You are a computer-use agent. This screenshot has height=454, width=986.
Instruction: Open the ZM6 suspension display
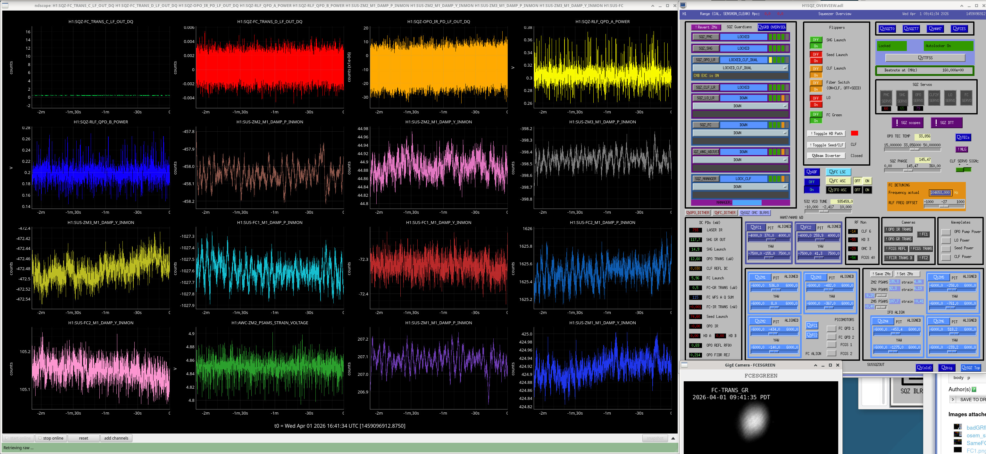pyautogui.click(x=939, y=321)
